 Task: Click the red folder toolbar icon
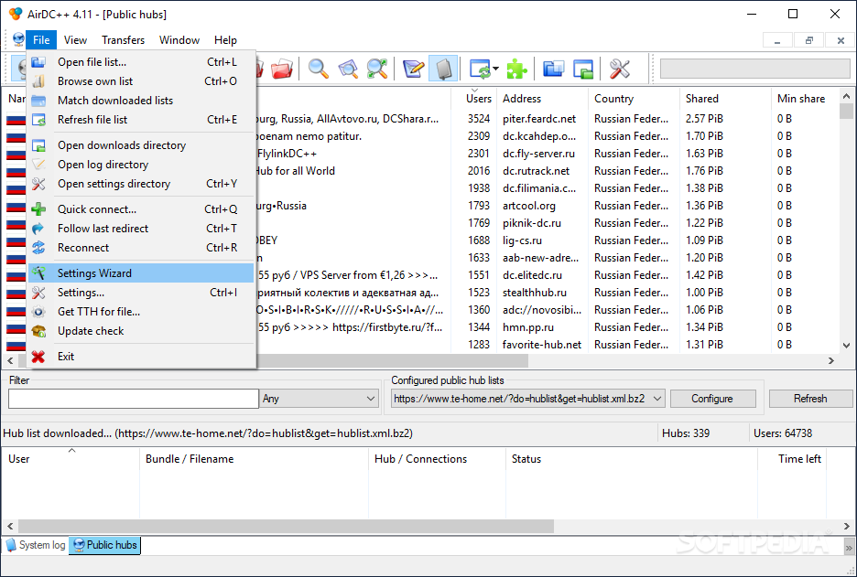pos(282,69)
